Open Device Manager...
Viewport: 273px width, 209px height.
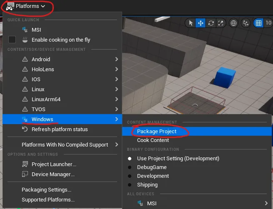62,174
